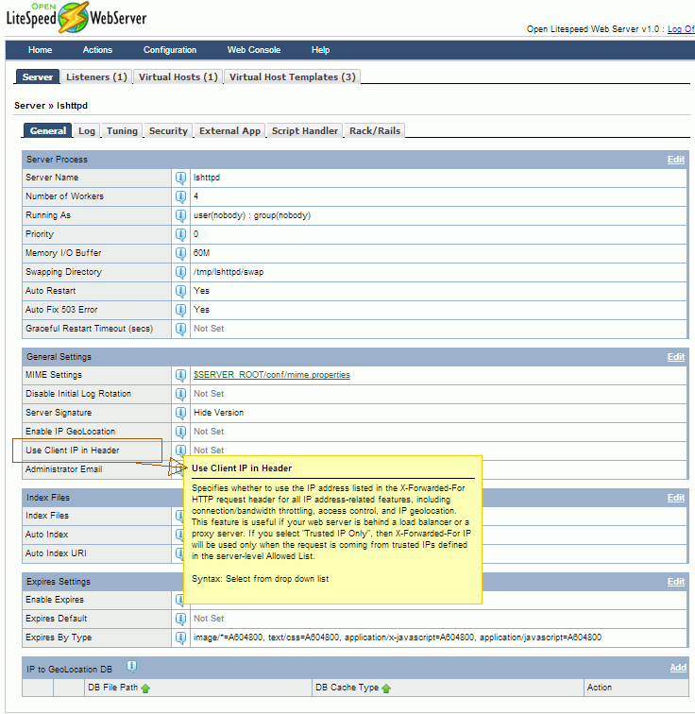Click the info icon for Server Signature
Viewport: 695px width, 714px height.
pyautogui.click(x=180, y=413)
